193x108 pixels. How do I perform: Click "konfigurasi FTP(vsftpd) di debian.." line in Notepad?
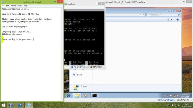tap(21, 22)
